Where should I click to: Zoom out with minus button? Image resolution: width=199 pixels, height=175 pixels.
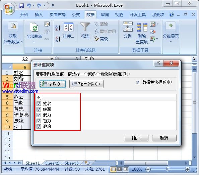pos(148,169)
